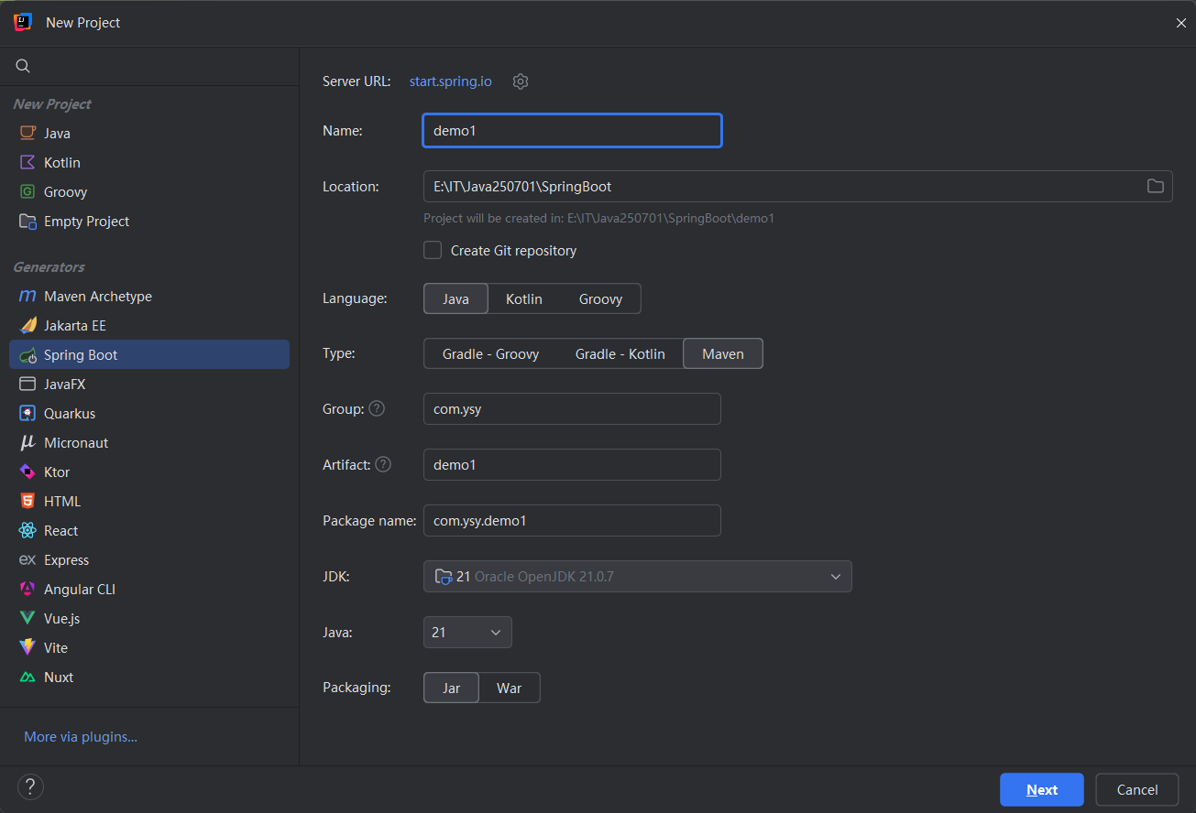Click the search icon in the sidebar
Viewport: 1196px width, 813px height.
pos(23,66)
